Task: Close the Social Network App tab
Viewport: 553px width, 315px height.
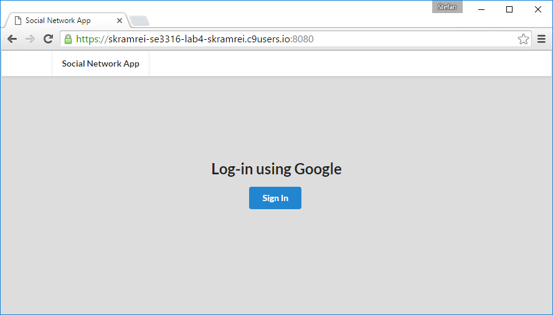Action: [x=120, y=21]
